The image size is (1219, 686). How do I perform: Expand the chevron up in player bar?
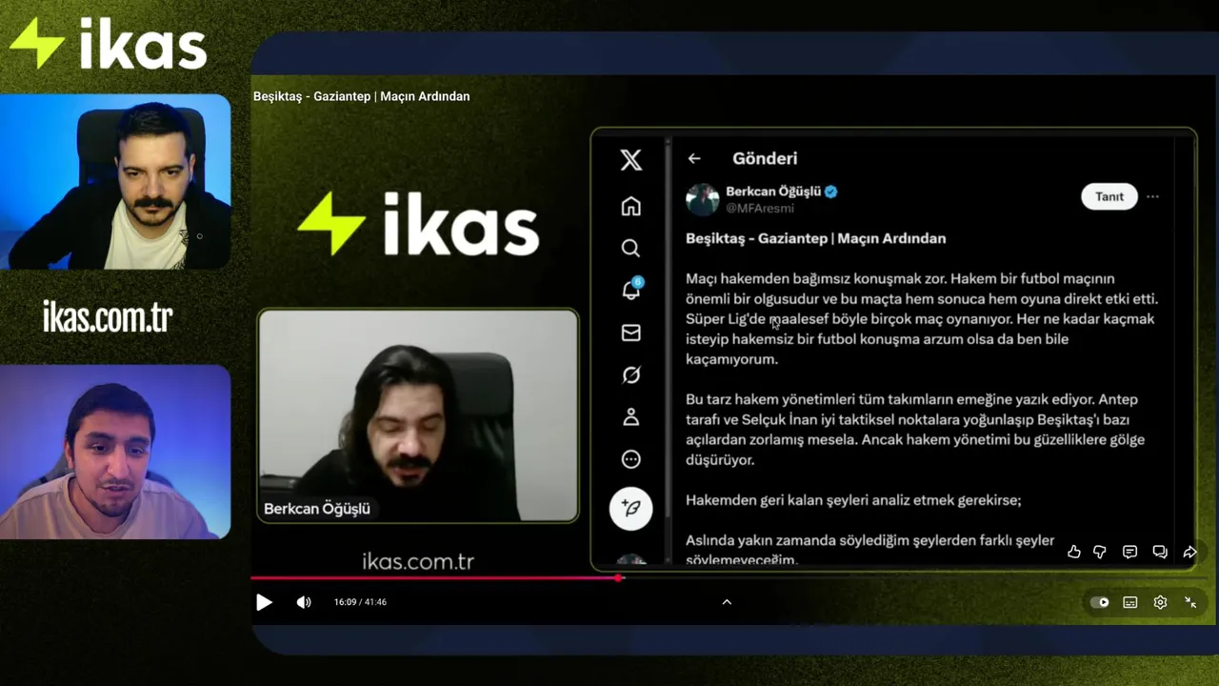tap(727, 602)
